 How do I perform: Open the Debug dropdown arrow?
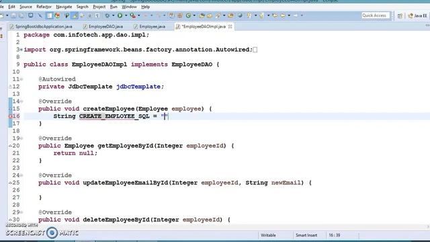114,15
